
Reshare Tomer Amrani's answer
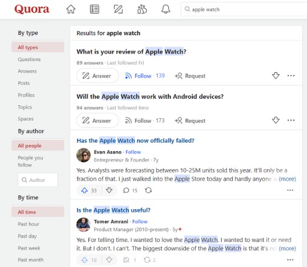pyautogui.click(x=150, y=260)
